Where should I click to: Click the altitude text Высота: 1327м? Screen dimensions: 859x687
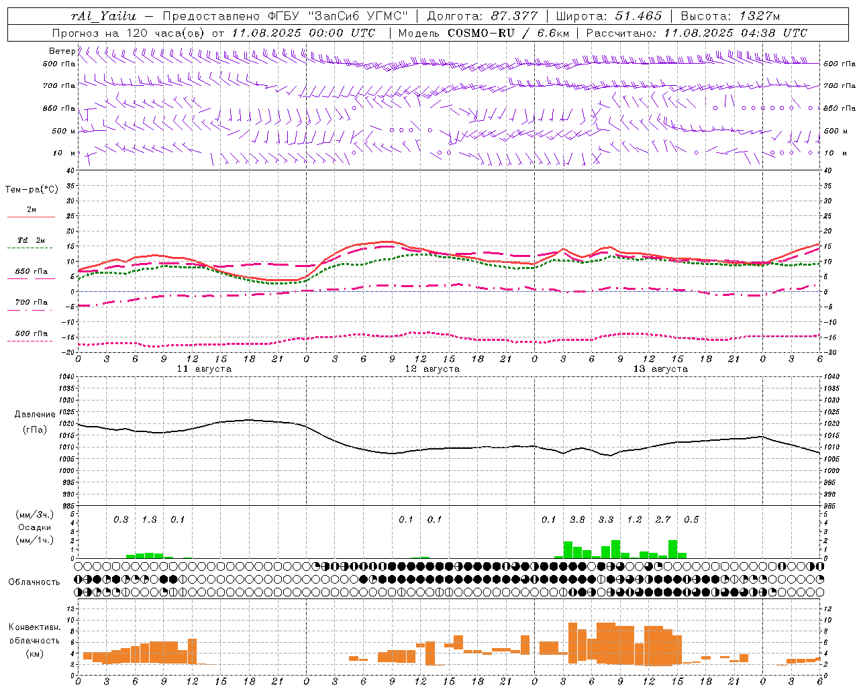[731, 16]
